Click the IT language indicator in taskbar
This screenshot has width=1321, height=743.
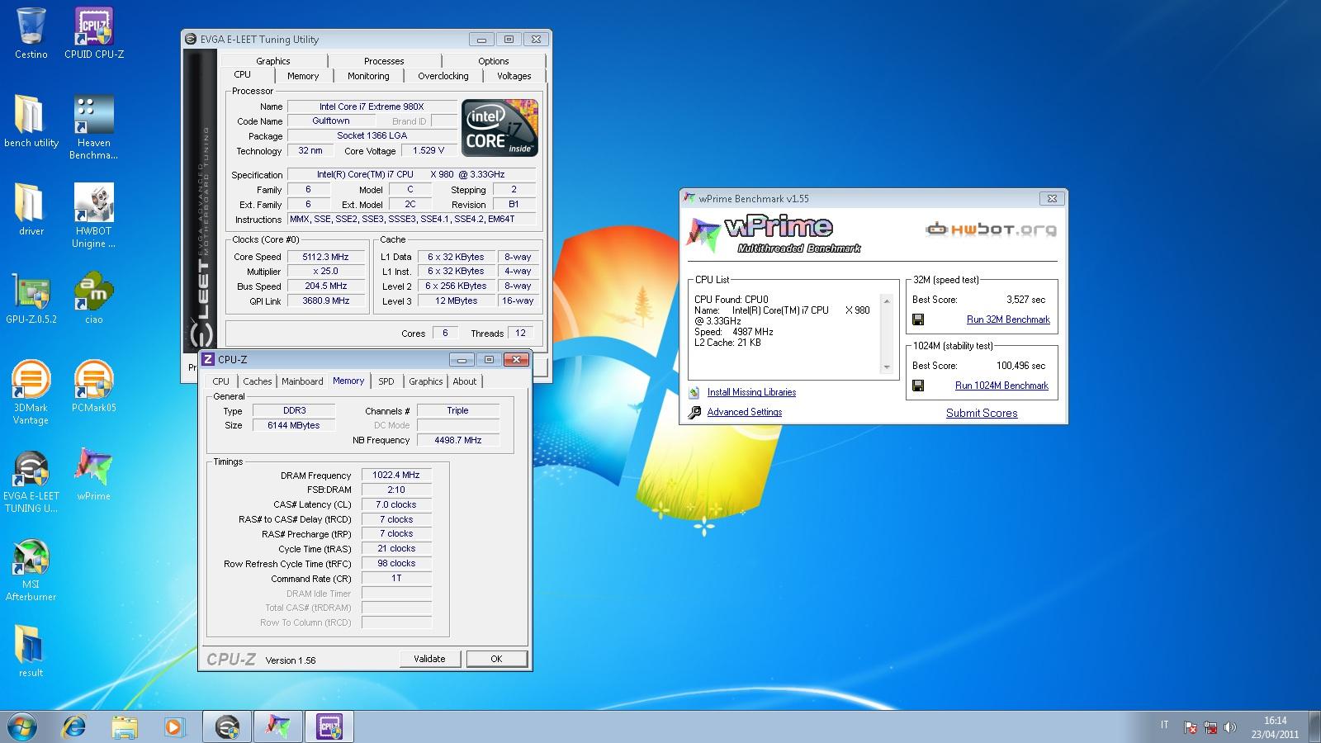click(x=1165, y=725)
